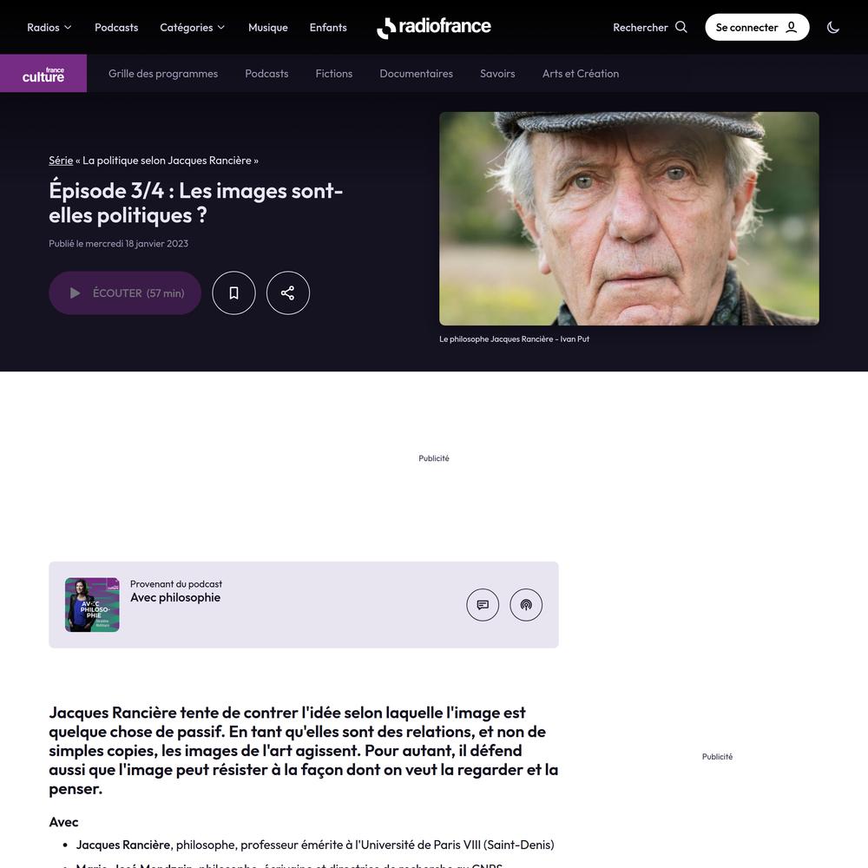Open the comment bubble icon in podcast card

click(x=483, y=604)
